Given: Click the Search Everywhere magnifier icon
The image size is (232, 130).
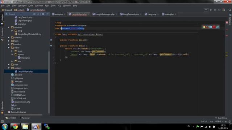Looking at the screenshot, I should coord(230,10).
